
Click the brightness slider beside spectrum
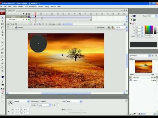pos(155,30)
